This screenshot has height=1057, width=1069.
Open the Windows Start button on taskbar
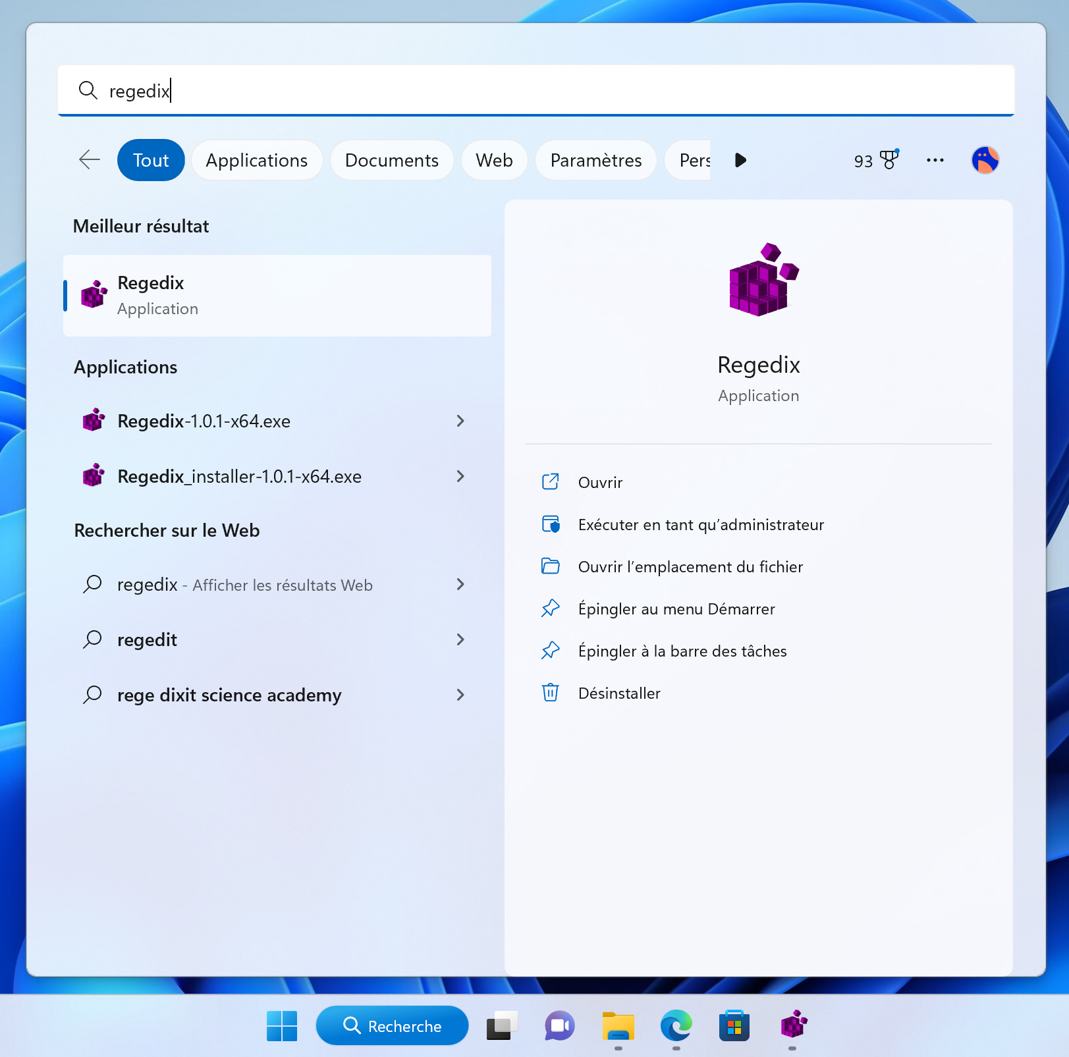282,1026
